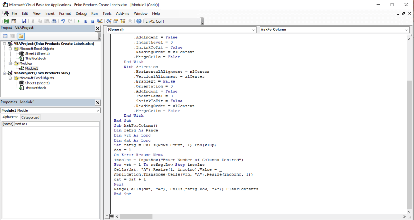The width and height of the screenshot is (414, 220).
Task: Click the Find binoculars icon
Action: click(x=54, y=21)
